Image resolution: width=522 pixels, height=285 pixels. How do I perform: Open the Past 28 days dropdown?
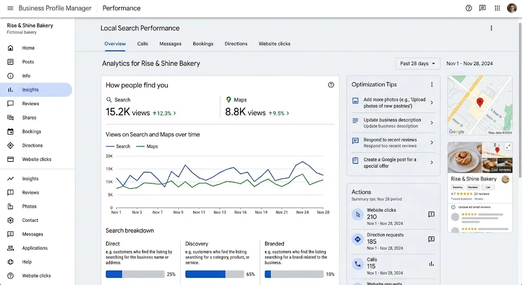[x=417, y=64]
